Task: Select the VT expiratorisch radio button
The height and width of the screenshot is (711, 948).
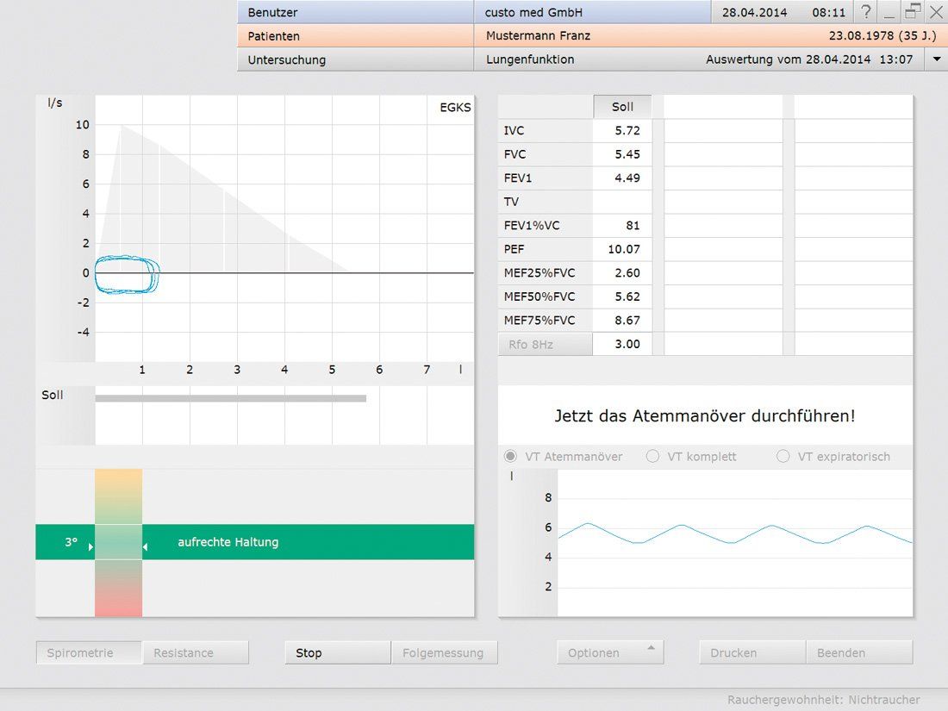Action: (783, 456)
